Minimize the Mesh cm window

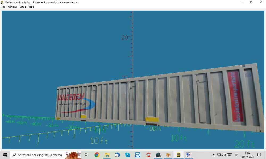242,2
